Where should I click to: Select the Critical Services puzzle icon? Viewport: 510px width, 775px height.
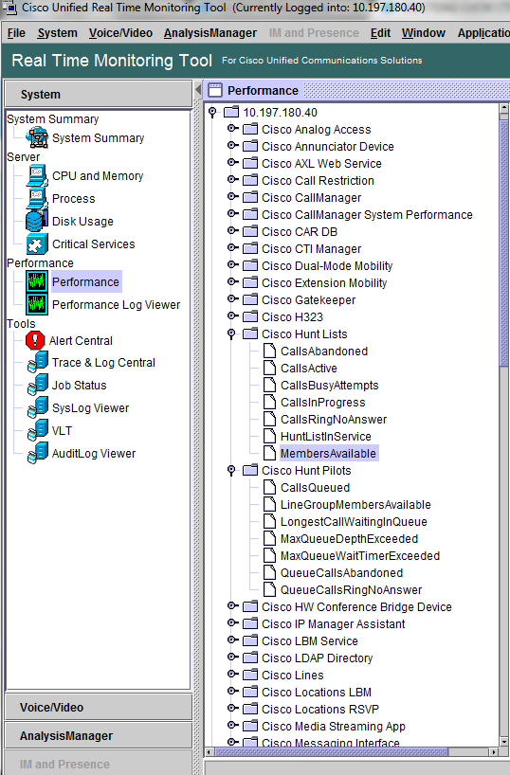click(x=38, y=244)
